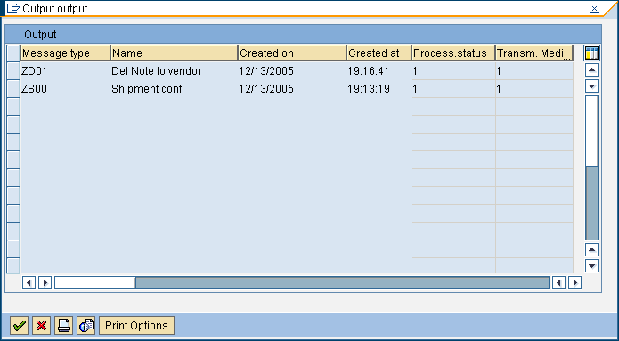Confirm with the green checkmark button
Image resolution: width=619 pixels, height=341 pixels.
click(19, 326)
